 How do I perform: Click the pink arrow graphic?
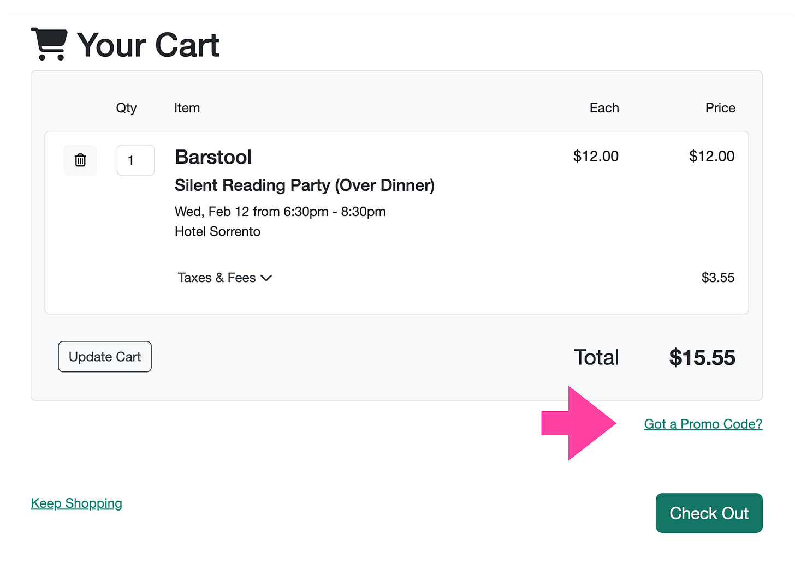point(579,423)
